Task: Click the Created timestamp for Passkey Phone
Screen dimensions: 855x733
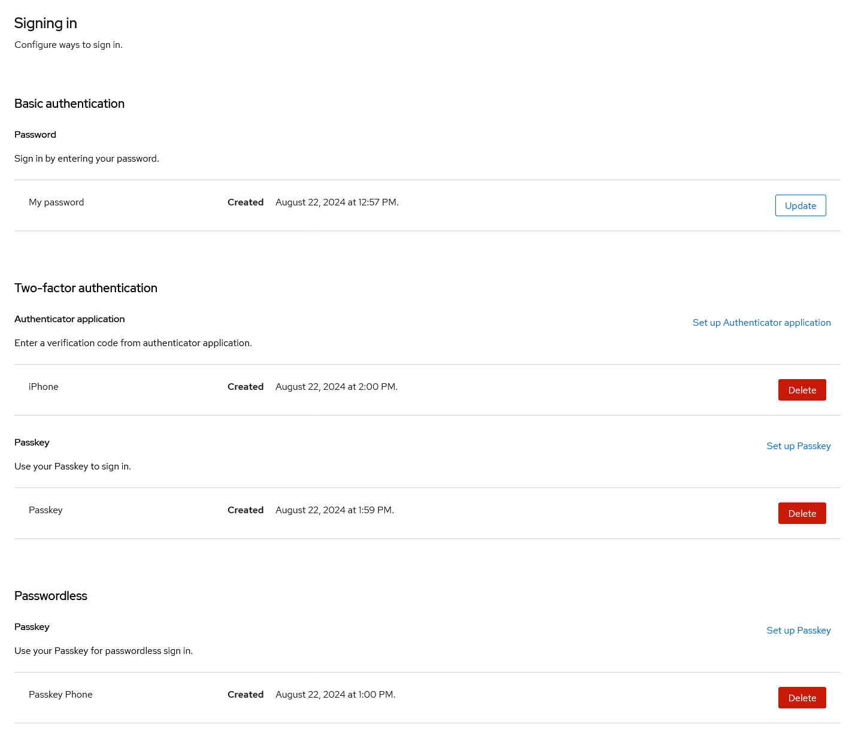Action: (335, 695)
